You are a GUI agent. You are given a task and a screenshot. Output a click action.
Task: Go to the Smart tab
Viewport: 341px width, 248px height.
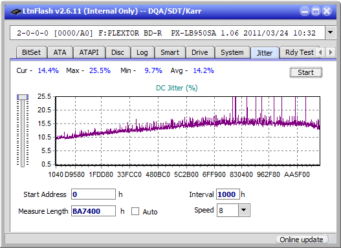170,52
